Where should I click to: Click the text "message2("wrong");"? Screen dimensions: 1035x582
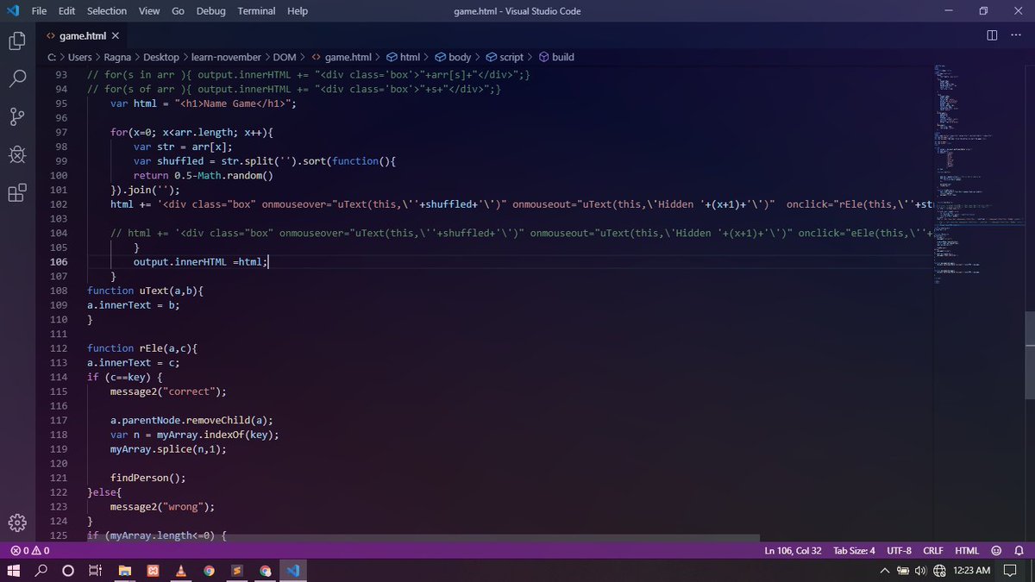(x=162, y=506)
